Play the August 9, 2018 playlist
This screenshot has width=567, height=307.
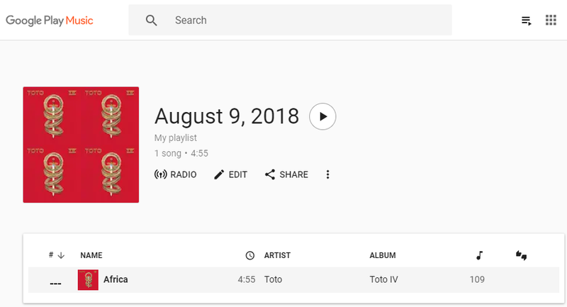[322, 116]
